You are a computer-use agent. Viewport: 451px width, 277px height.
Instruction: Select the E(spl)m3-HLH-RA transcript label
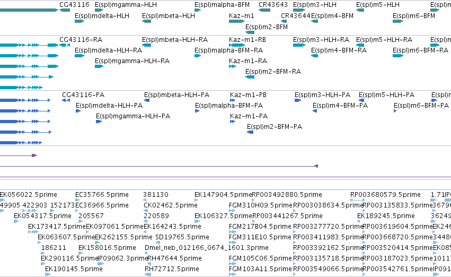click(x=321, y=40)
